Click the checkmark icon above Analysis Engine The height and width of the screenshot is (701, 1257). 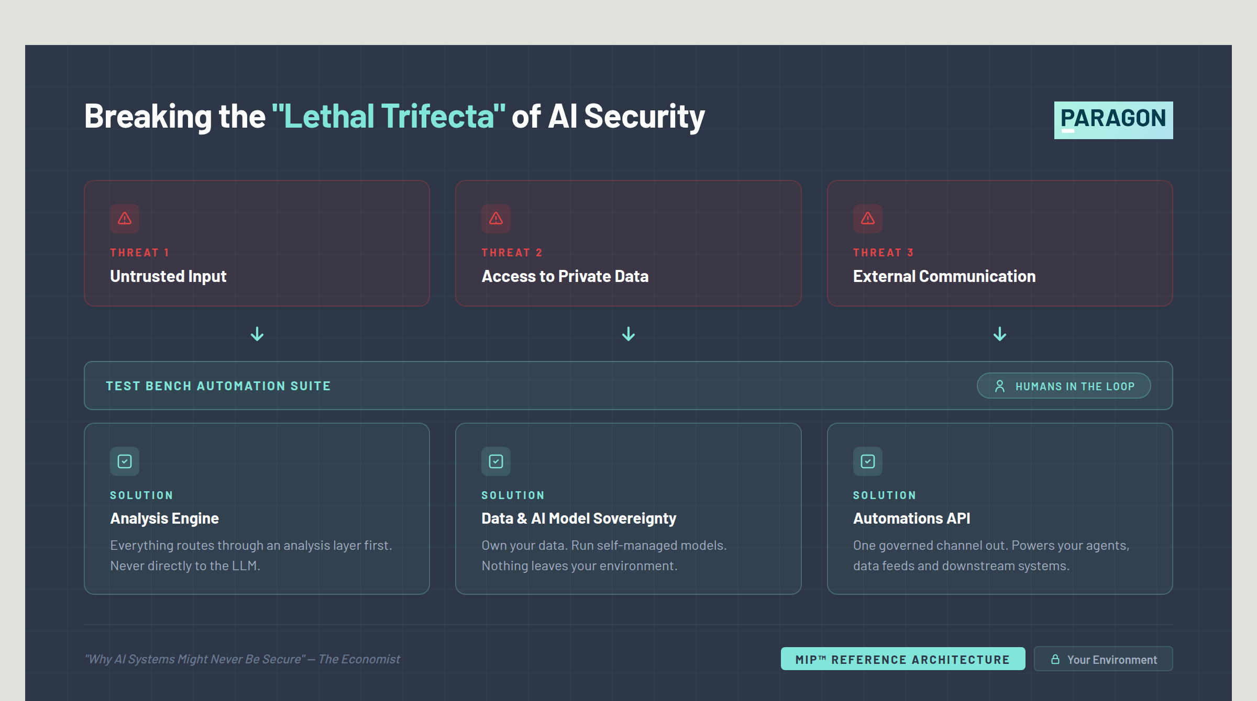pos(125,461)
